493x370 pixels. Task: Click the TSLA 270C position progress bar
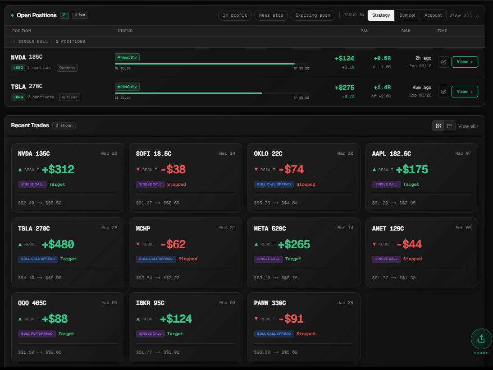click(x=212, y=93)
